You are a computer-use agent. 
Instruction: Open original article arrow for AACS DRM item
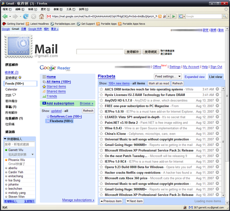(x=217, y=89)
